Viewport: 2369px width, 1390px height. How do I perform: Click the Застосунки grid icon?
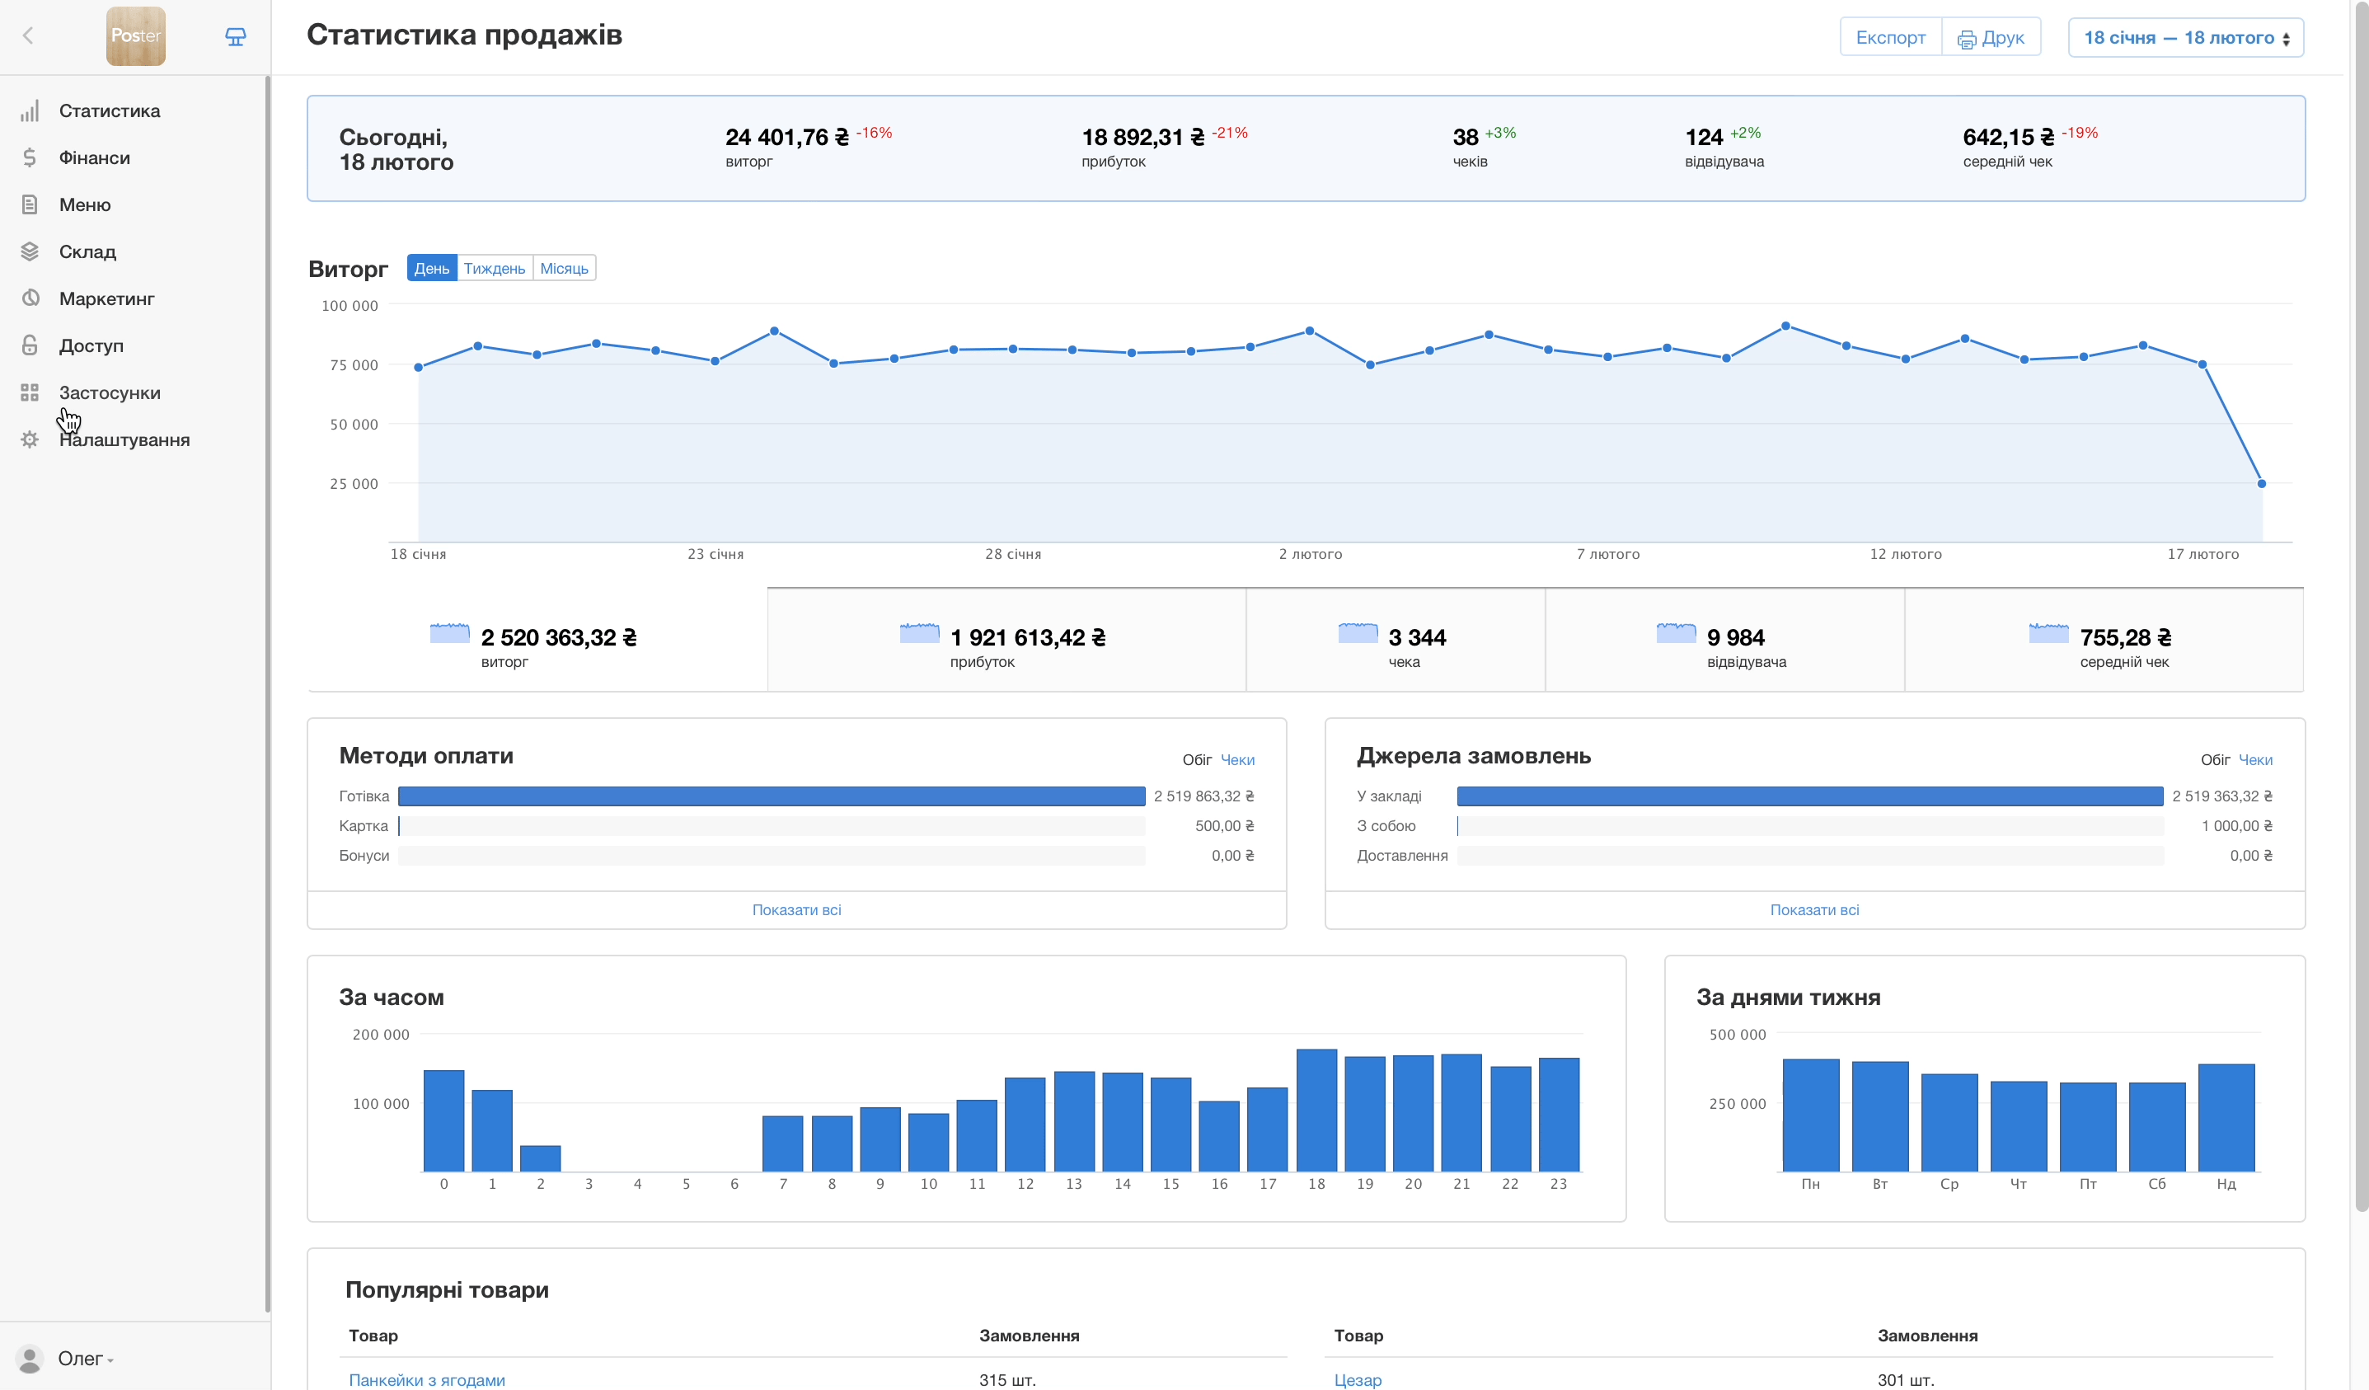[x=30, y=393]
